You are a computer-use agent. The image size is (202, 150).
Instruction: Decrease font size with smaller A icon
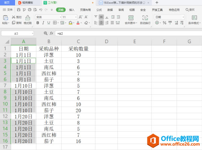click(86, 17)
